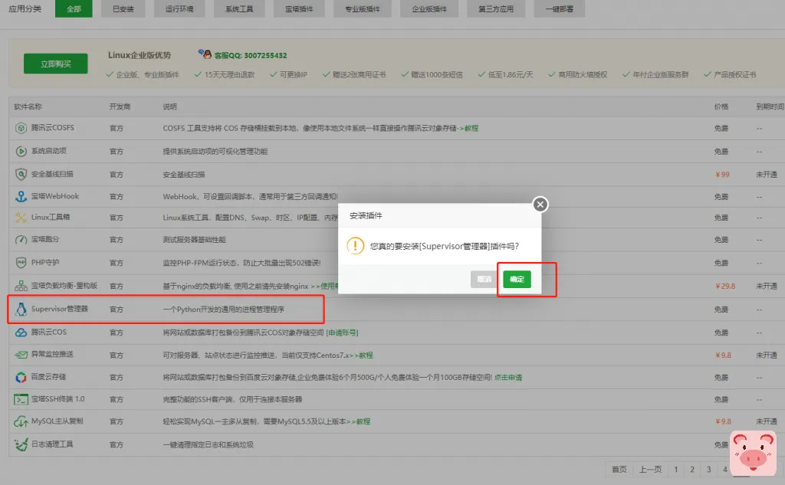This screenshot has height=485, width=785.
Task: Go to page 1
Action: 675,469
